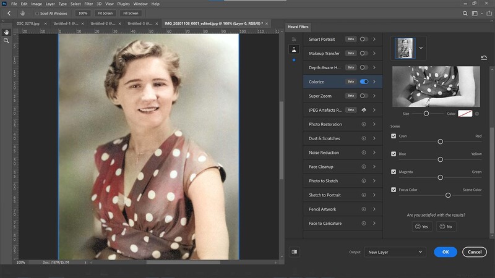Viewport: 495px width, 278px height.
Task: Expand Makeup Transfer filter chevron
Action: click(x=374, y=53)
